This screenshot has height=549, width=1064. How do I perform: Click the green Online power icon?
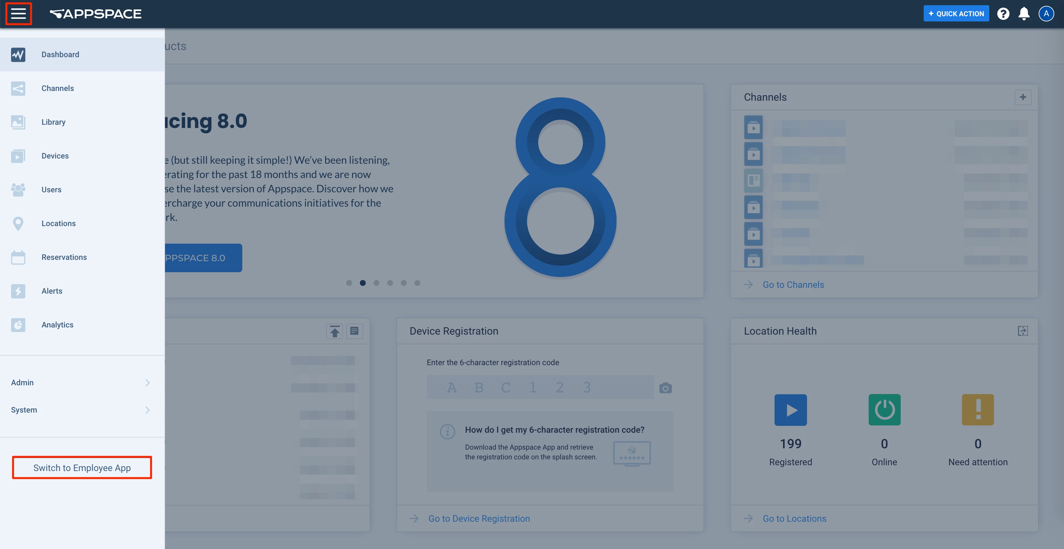tap(884, 410)
